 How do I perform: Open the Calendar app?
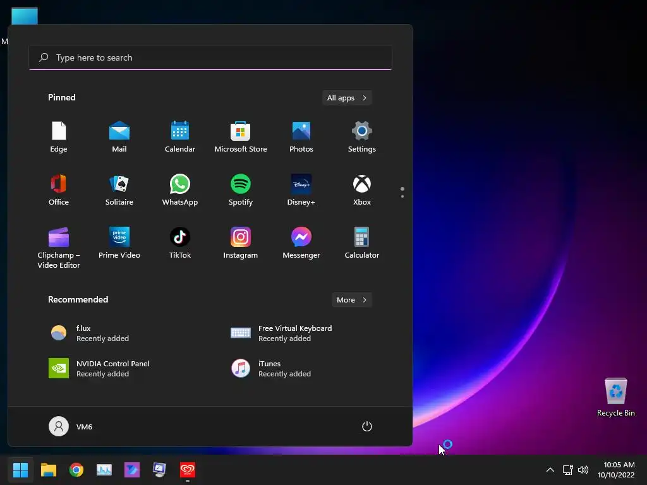[x=180, y=137]
